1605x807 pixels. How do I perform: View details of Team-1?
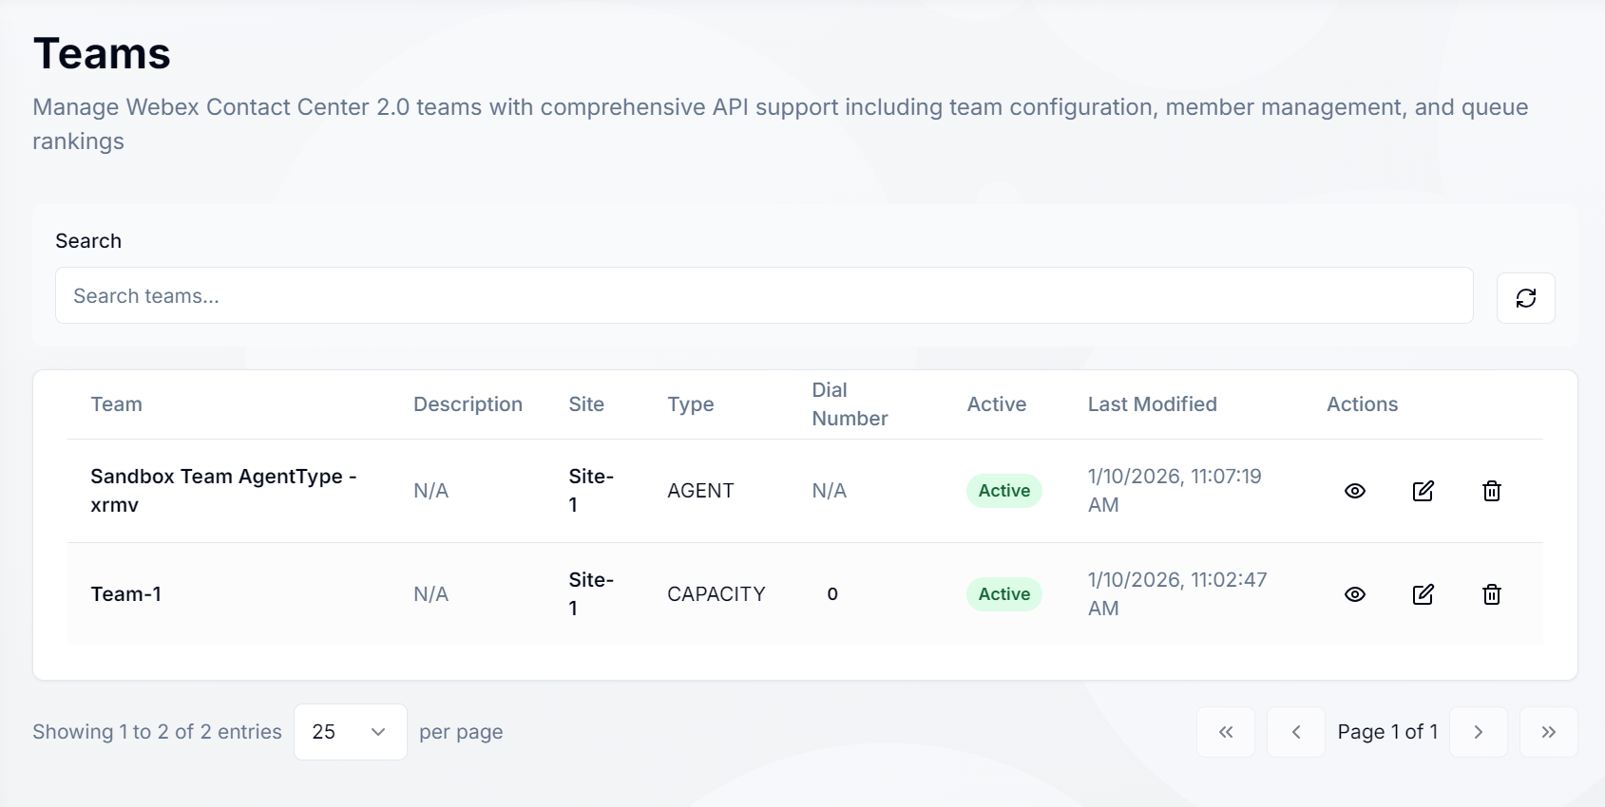coord(1355,594)
